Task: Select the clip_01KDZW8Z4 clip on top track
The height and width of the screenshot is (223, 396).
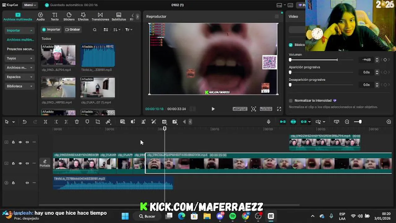Action: [x=325, y=142]
